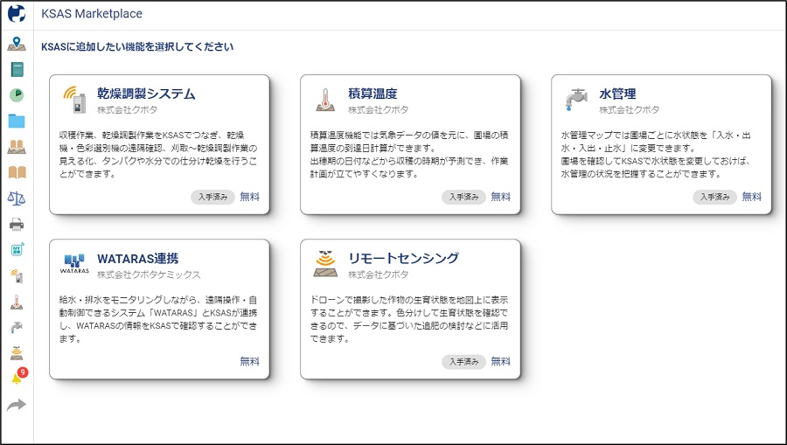The width and height of the screenshot is (787, 445).
Task: Click the WATARAS logo on WATARAS連携 card
Action: coord(74,263)
